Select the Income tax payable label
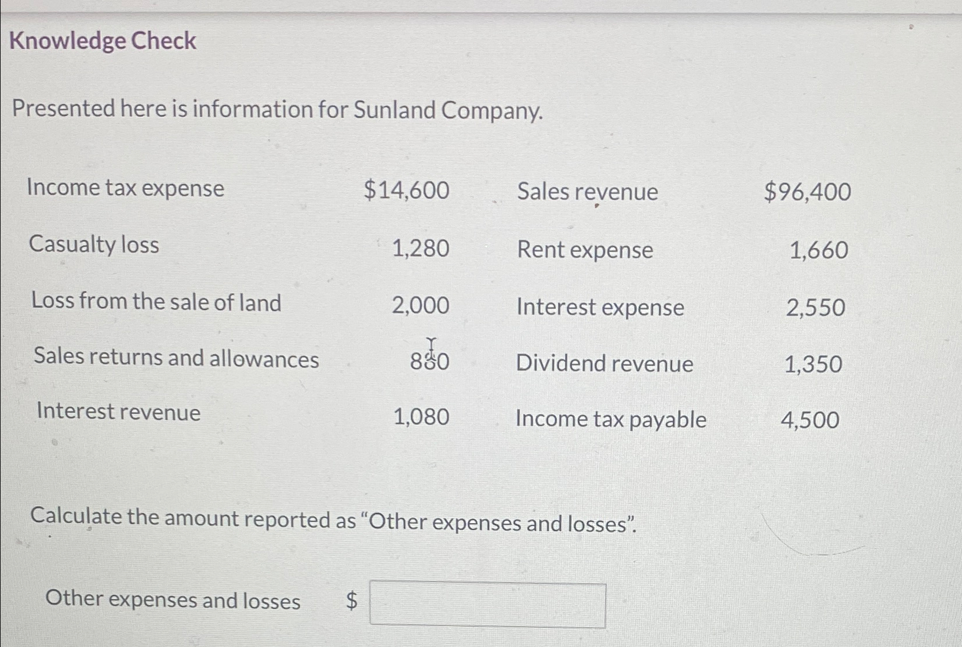Image resolution: width=962 pixels, height=647 pixels. pos(610,419)
